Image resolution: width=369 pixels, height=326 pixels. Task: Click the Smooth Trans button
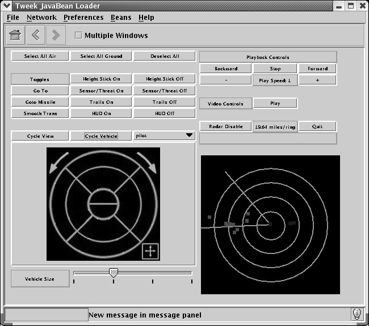[40, 113]
